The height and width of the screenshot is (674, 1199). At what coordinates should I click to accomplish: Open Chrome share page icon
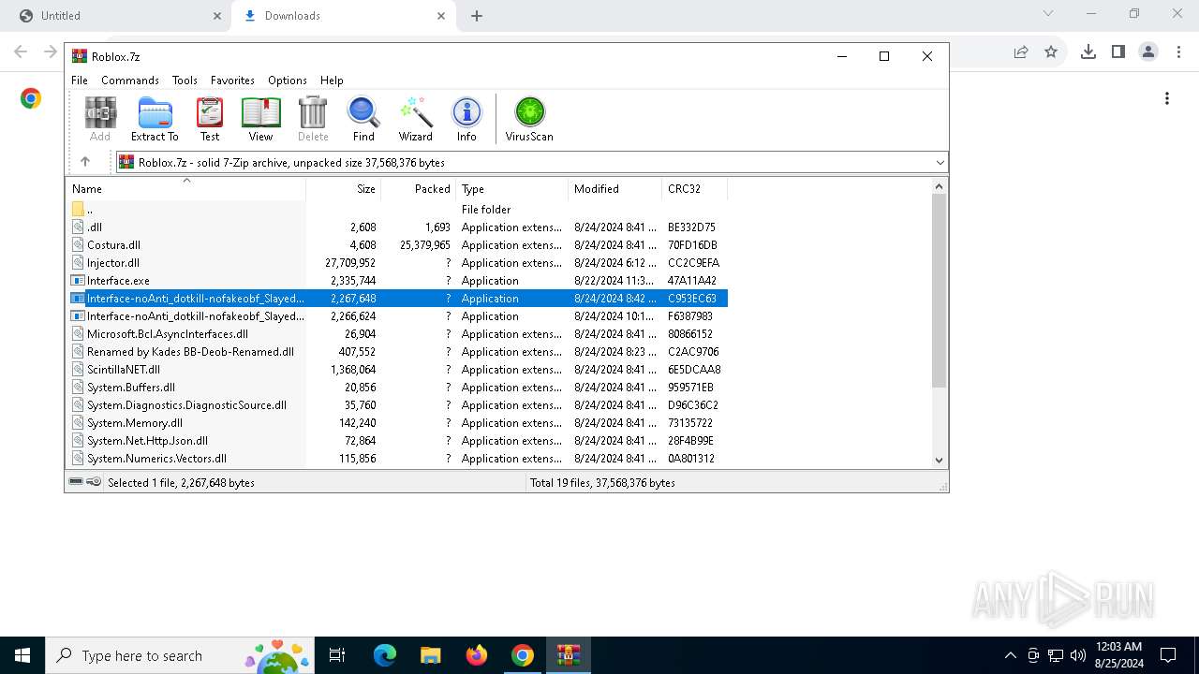(x=1021, y=51)
